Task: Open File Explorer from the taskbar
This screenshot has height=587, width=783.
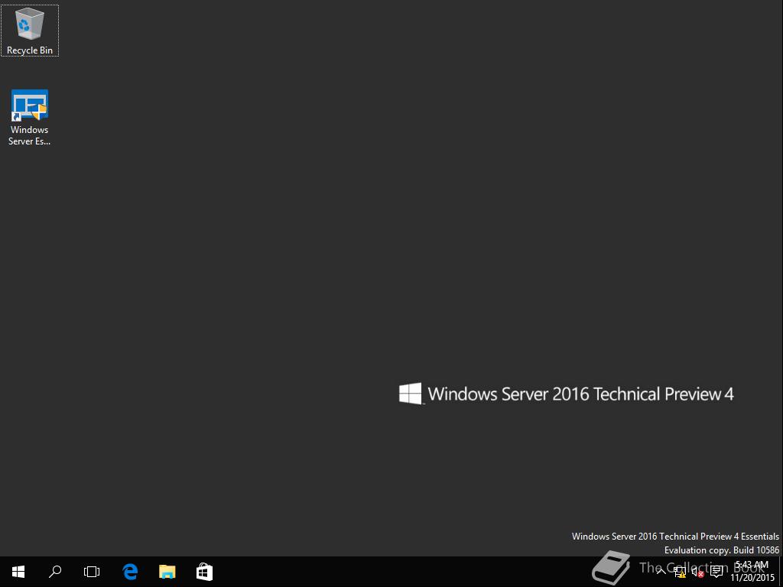Action: 167,572
